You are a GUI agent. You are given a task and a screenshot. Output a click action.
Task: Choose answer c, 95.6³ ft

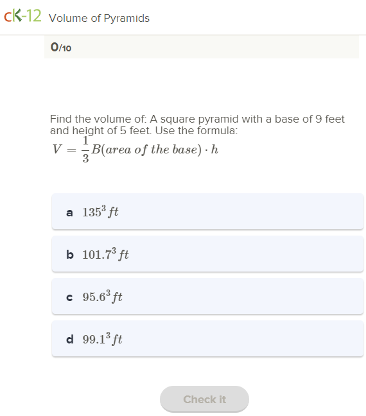207,297
